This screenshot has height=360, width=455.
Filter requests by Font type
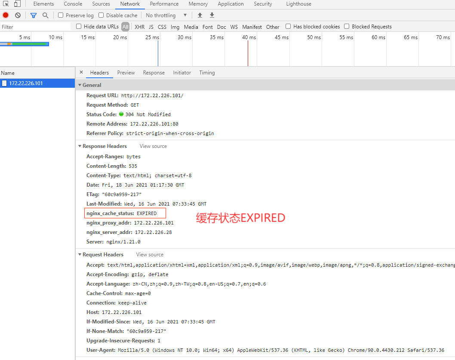click(x=207, y=27)
